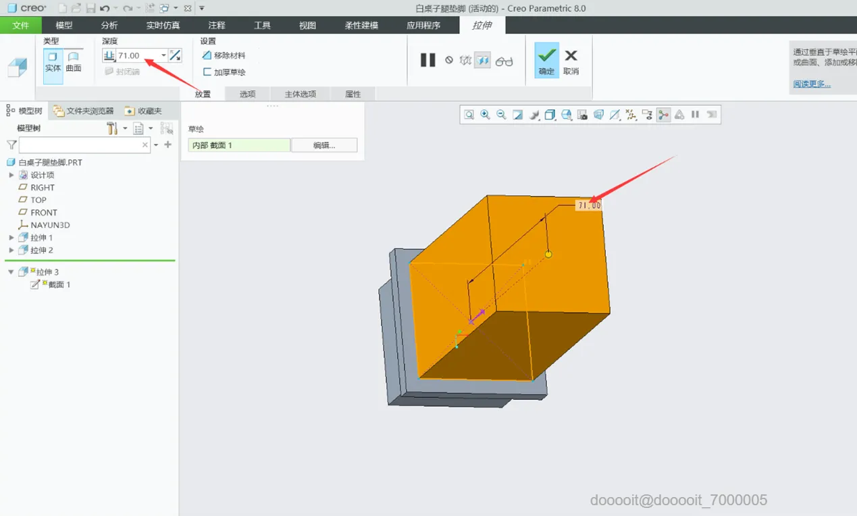Open the rendering options brush icon
Image resolution: width=857 pixels, height=516 pixels.
534,115
